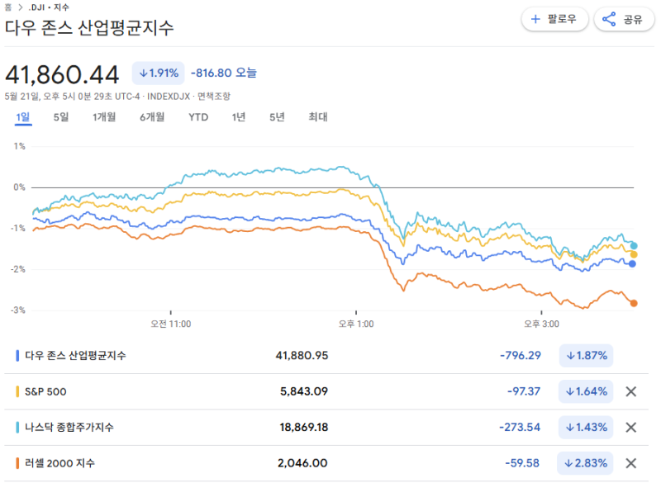Open the 나스닥 종합주가지수 row
Screen dimensions: 661x483
click(326, 428)
